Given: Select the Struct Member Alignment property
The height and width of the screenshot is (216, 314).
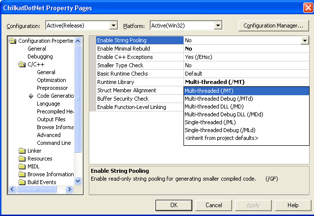Looking at the screenshot, I should [x=140, y=90].
